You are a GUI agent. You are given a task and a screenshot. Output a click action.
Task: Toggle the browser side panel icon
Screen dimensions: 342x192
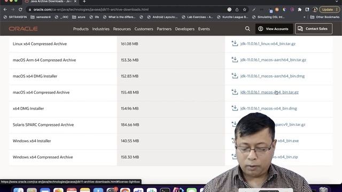(x=307, y=10)
